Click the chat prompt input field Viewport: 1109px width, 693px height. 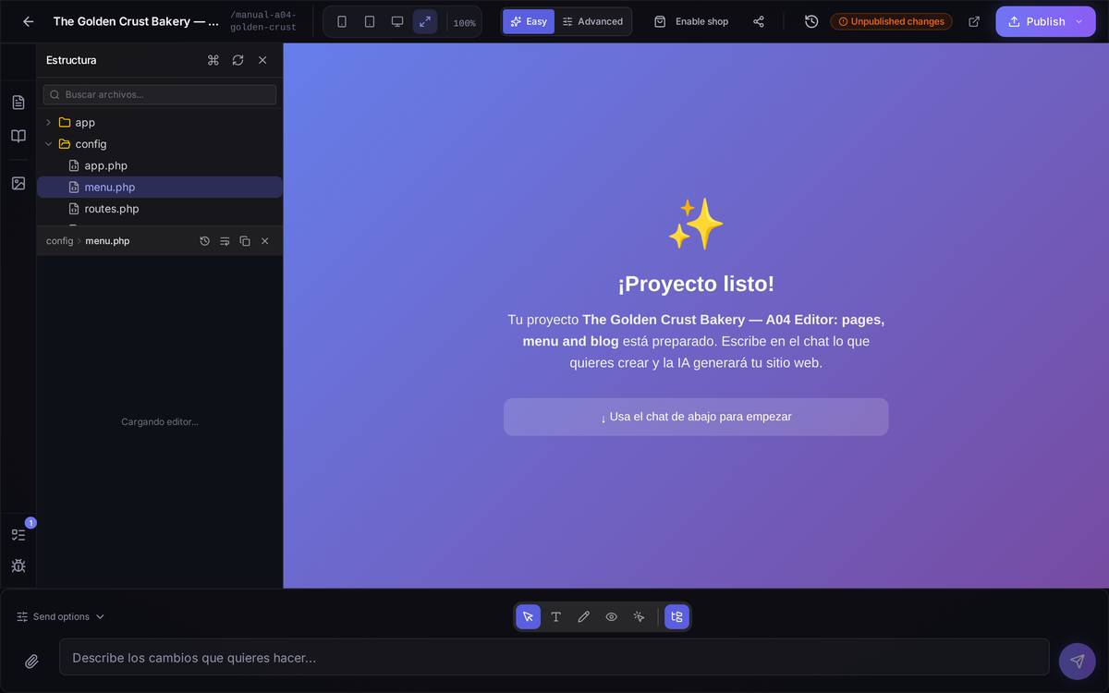(554, 657)
